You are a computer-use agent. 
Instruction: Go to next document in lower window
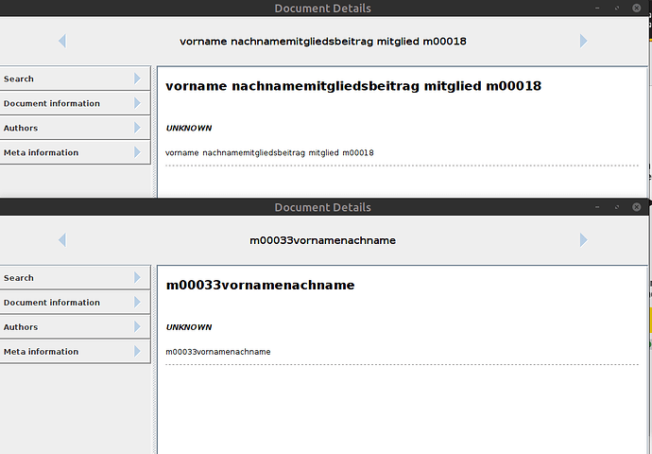583,240
